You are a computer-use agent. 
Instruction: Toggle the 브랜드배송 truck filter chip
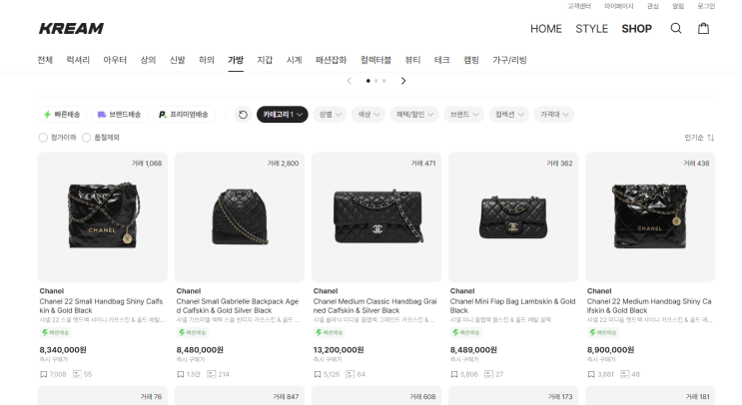pyautogui.click(x=120, y=115)
